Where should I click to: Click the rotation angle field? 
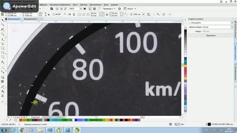click(59, 14)
